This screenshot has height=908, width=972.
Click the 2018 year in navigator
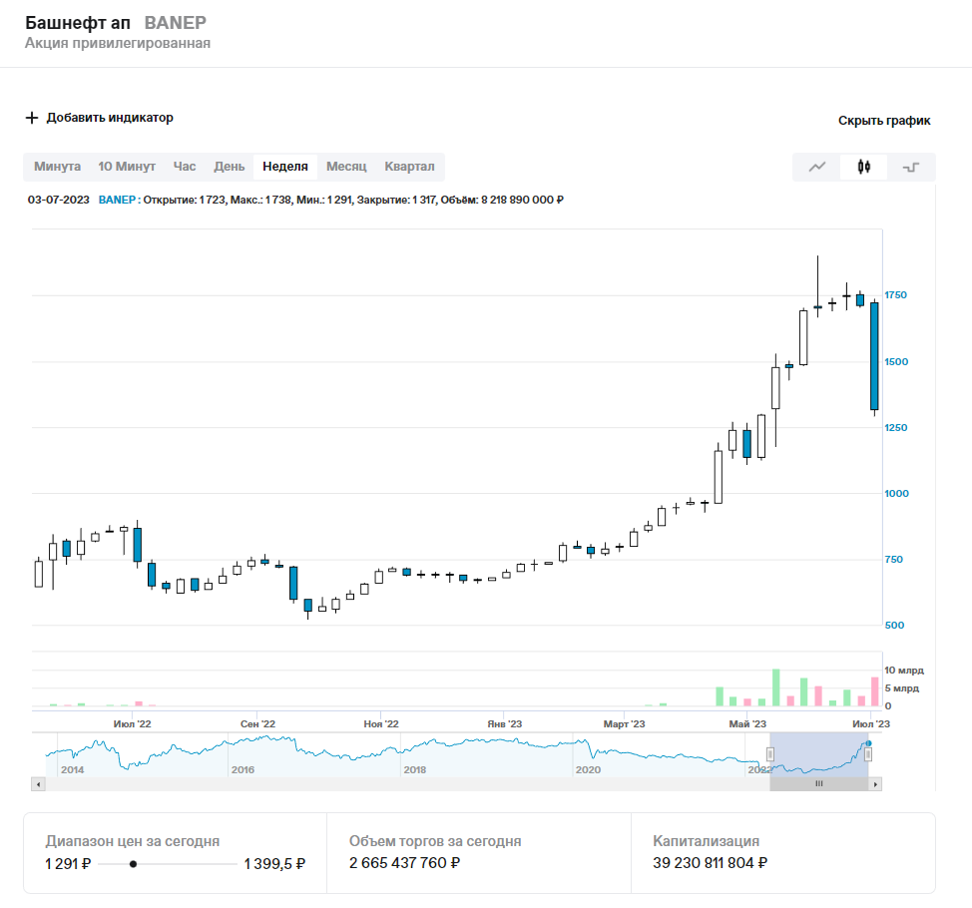pos(415,769)
